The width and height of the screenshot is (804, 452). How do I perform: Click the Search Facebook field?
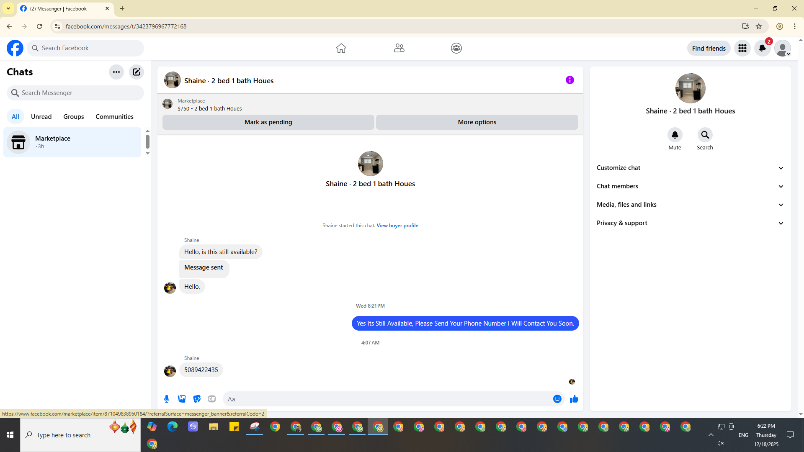point(85,48)
